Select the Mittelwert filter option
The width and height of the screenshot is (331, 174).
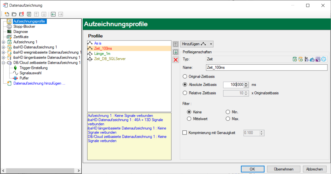(x=189, y=119)
